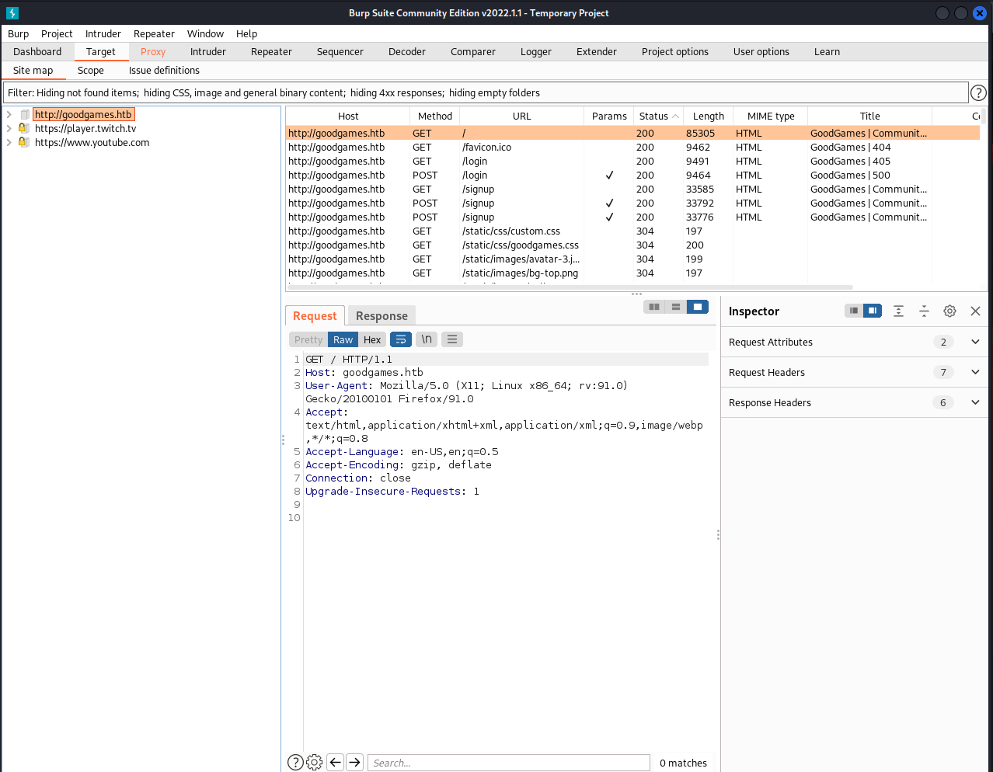Switch request/response to side-by-side layout

[654, 307]
